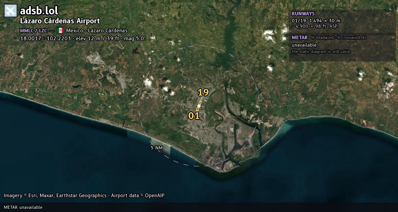Click the "unavailable" METAR value
The width and height of the screenshot is (398, 212).
click(x=304, y=45)
